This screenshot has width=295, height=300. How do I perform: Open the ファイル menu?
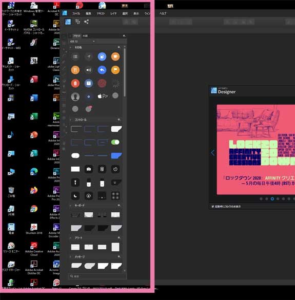coord(76,13)
